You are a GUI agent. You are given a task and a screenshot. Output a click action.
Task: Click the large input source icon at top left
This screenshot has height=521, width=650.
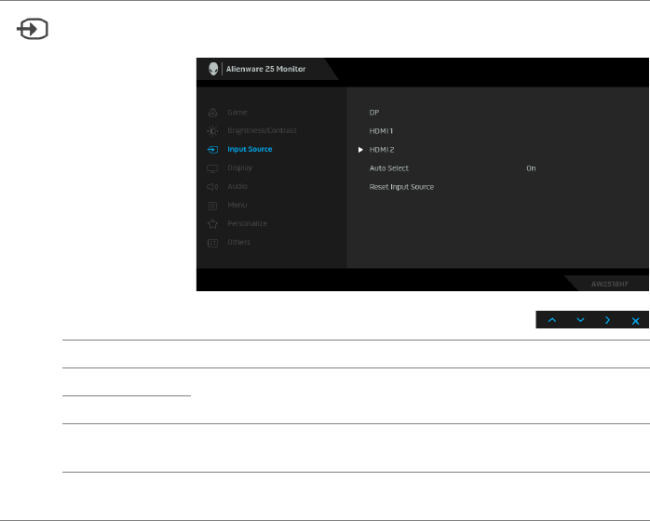pos(33,29)
